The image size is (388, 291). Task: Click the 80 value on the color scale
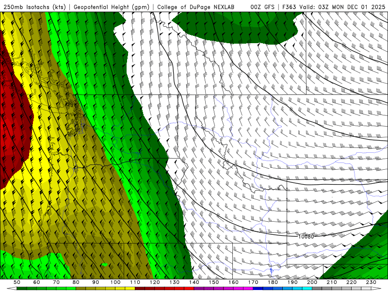[x=76, y=282]
